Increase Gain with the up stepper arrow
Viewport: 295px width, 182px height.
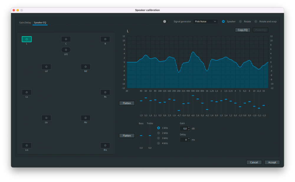coord(189,127)
